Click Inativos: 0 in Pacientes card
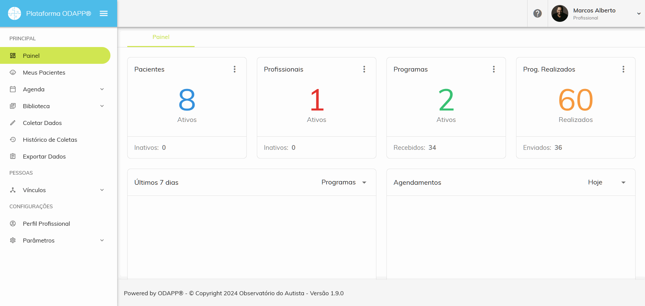This screenshot has width=645, height=306. [x=150, y=147]
